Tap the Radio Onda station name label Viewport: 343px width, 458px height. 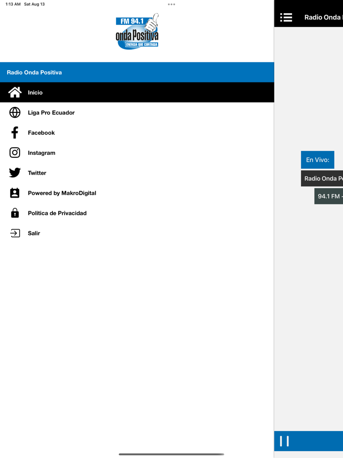click(322, 178)
